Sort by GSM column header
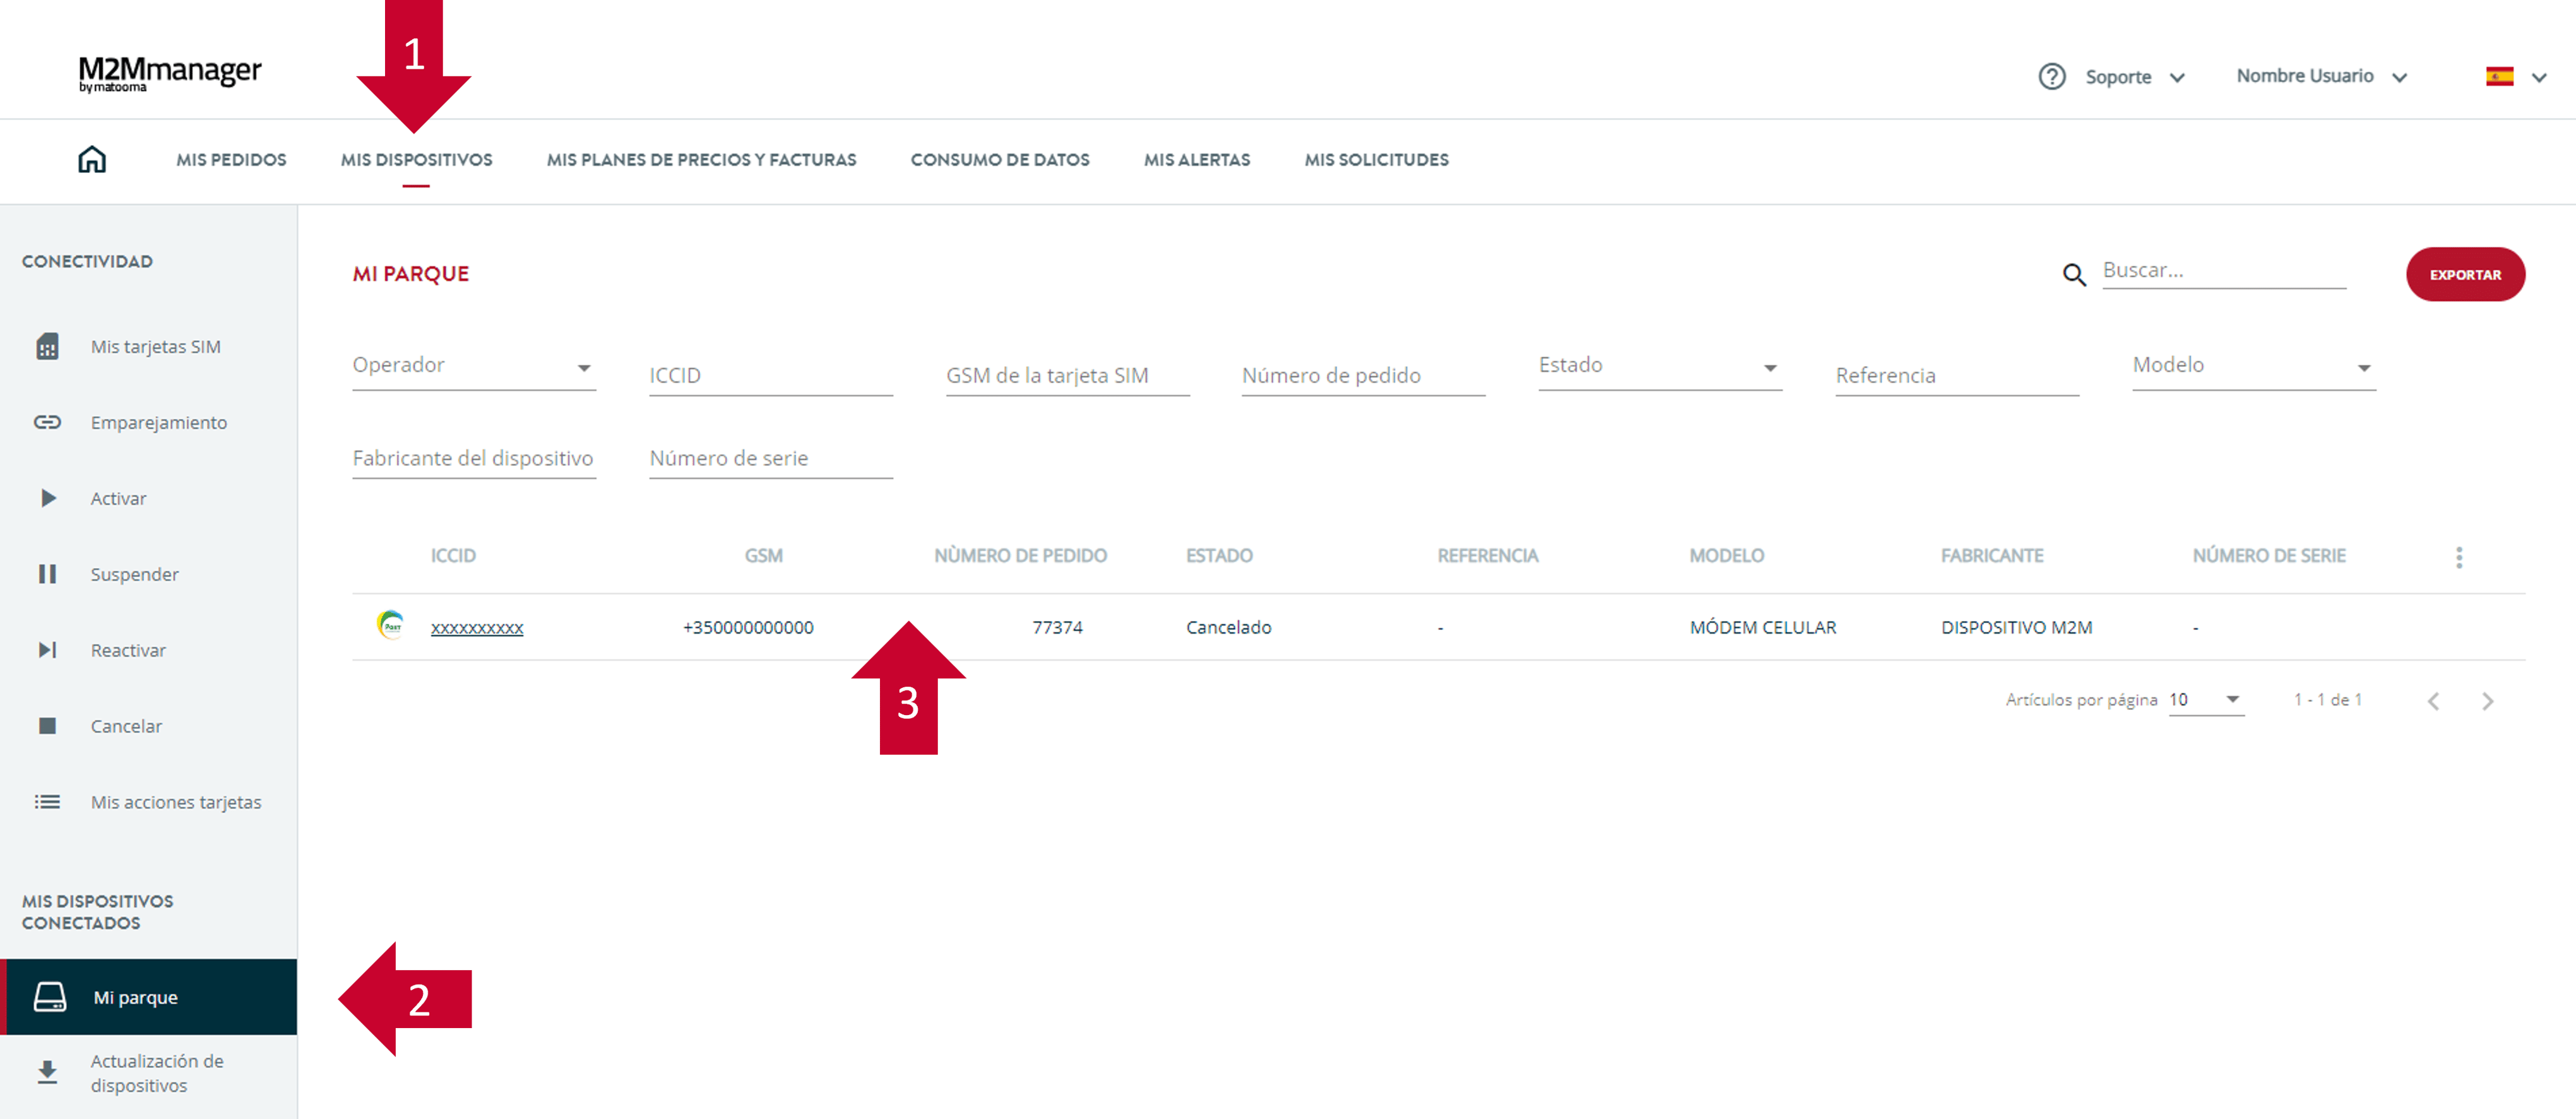 point(764,556)
